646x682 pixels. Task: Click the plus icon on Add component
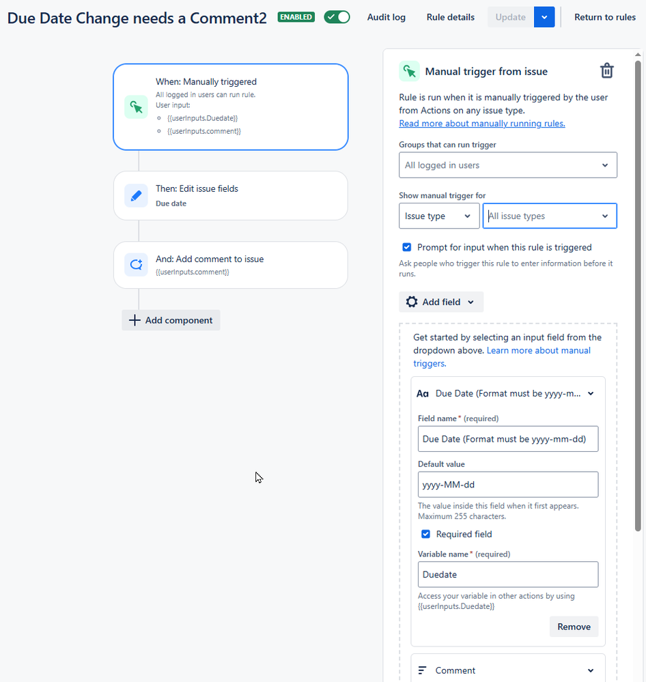[135, 320]
